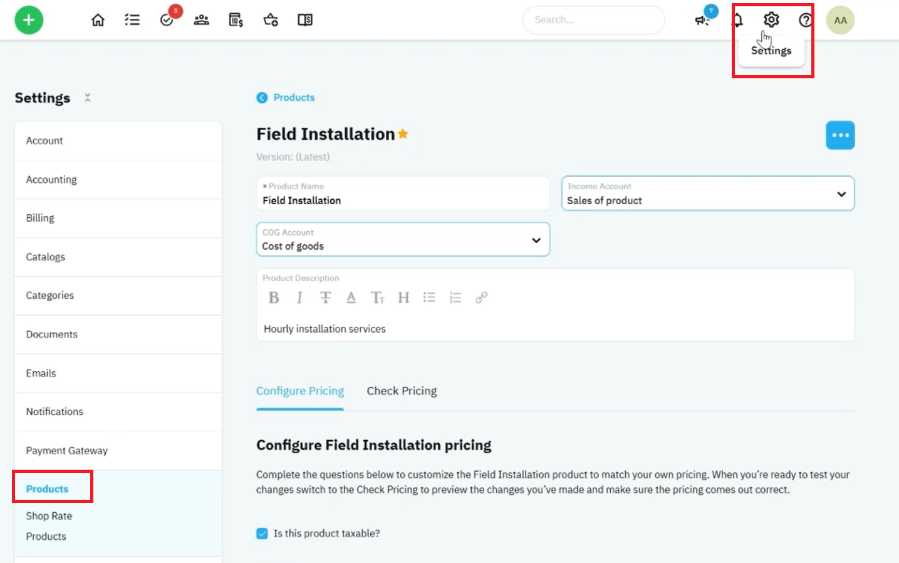
Task: Open the COG Account dropdown
Action: click(403, 239)
